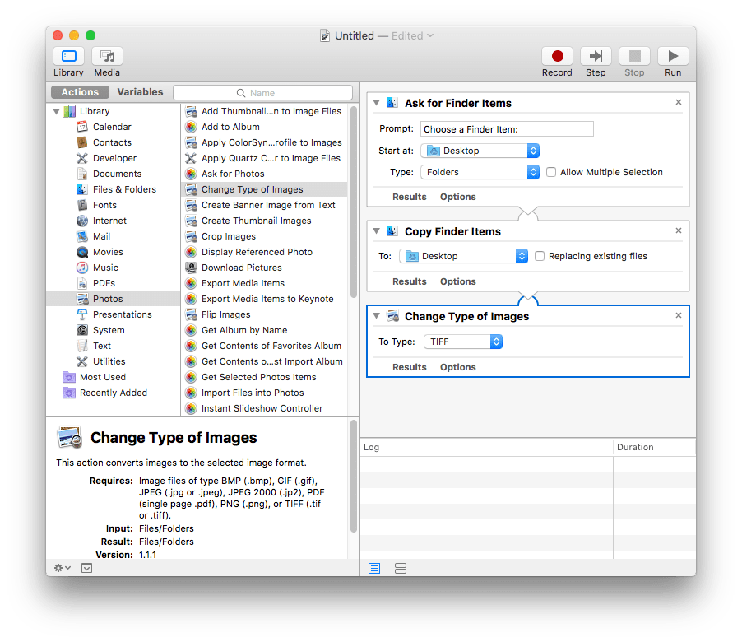Select the Music library category
Viewport: 742px width, 642px height.
tap(105, 267)
